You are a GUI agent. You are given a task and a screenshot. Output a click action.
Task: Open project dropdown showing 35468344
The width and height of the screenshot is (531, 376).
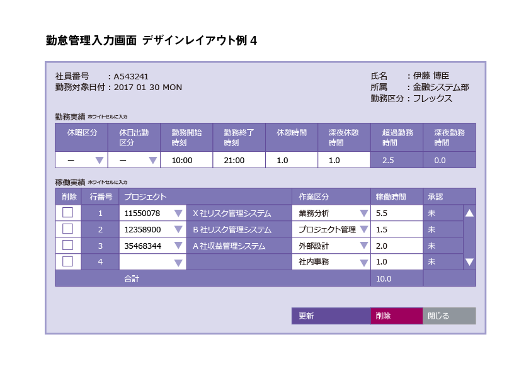coord(178,246)
